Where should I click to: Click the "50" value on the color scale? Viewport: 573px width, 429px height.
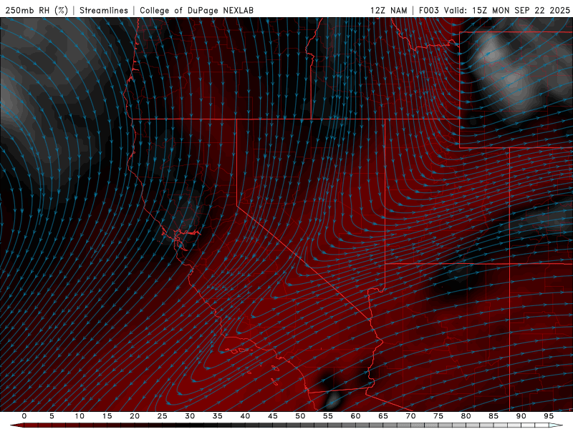(300, 416)
